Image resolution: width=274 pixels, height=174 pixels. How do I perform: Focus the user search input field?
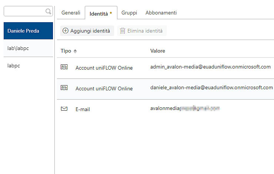(24, 11)
